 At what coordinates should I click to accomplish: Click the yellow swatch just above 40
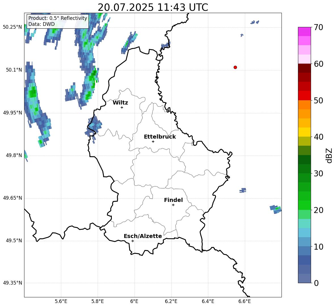pos(304,132)
